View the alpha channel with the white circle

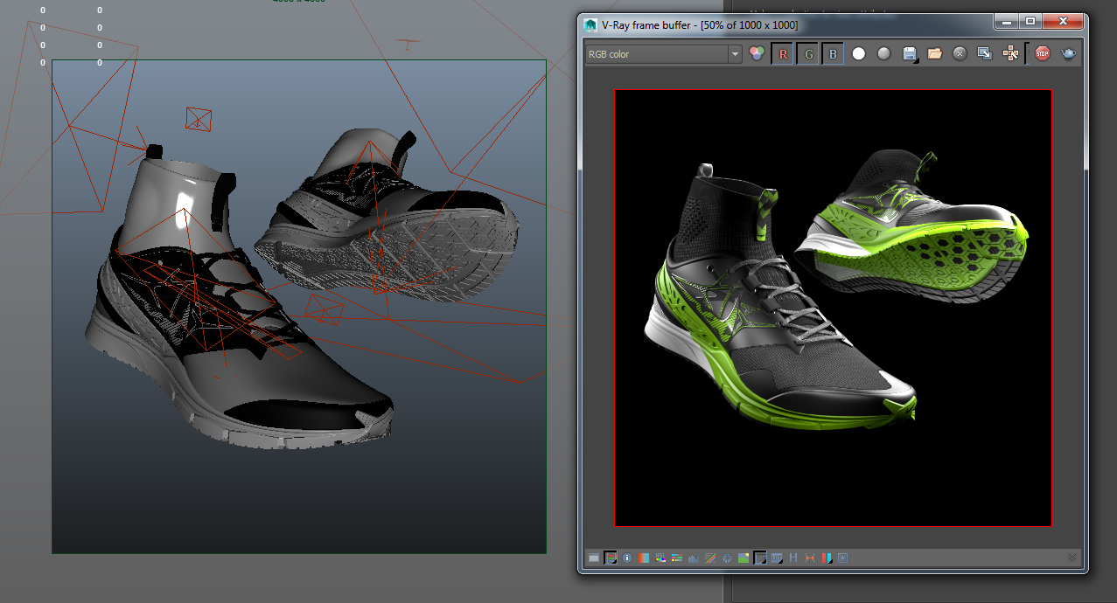tap(858, 53)
